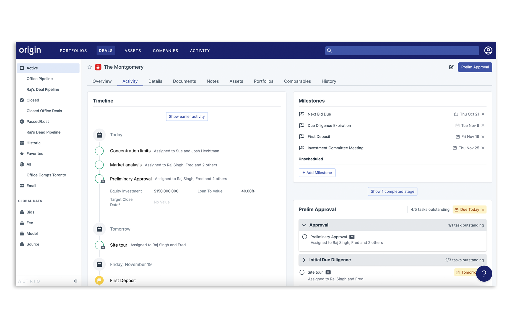512x328 pixels.
Task: Switch to the Notes tab
Action: point(213,81)
